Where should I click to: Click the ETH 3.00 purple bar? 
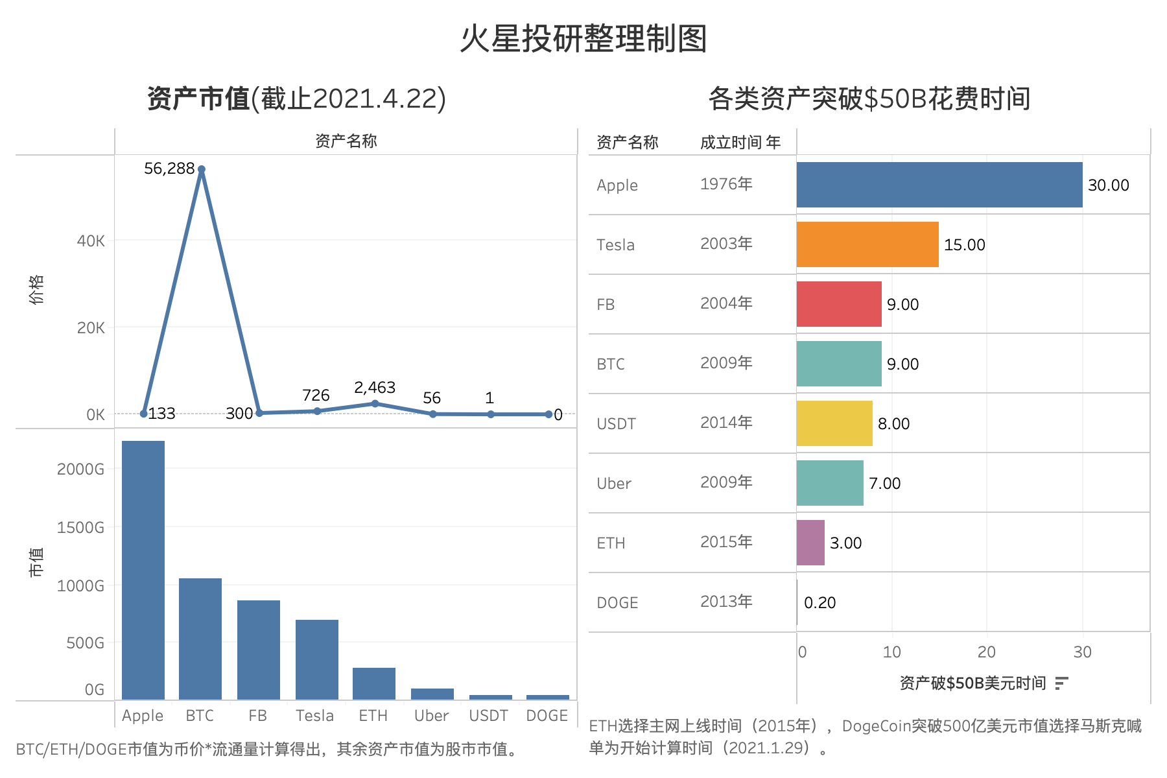coord(810,543)
